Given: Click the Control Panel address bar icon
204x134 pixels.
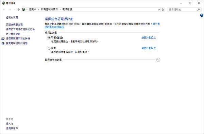Looking at the screenshot, I should pos(23,10).
